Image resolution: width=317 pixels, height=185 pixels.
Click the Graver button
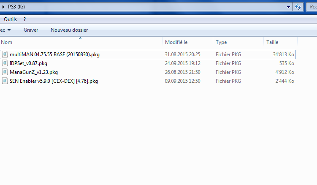[31, 30]
